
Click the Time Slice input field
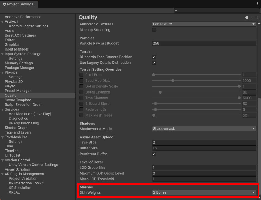pyautogui.click(x=204, y=142)
